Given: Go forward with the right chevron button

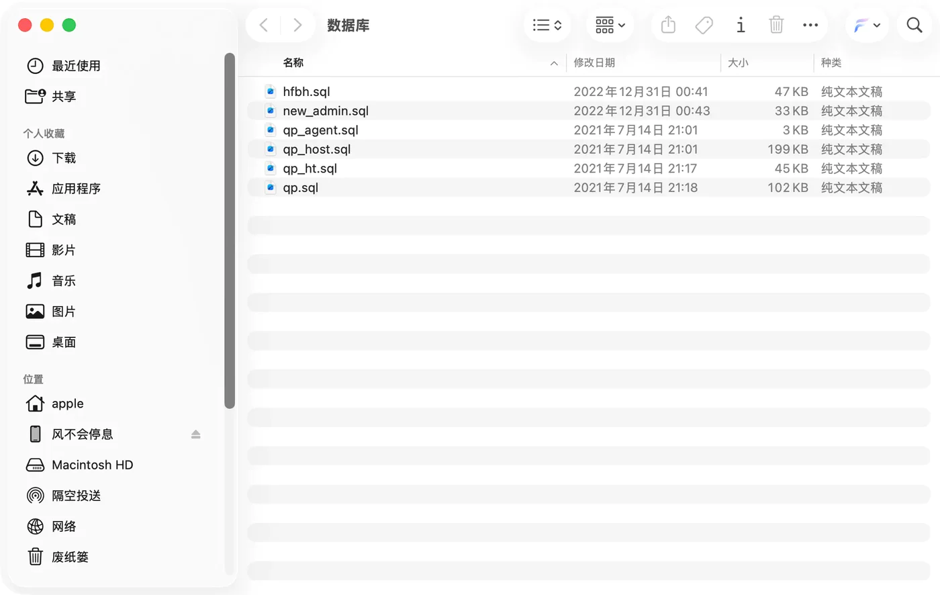Looking at the screenshot, I should [x=297, y=26].
